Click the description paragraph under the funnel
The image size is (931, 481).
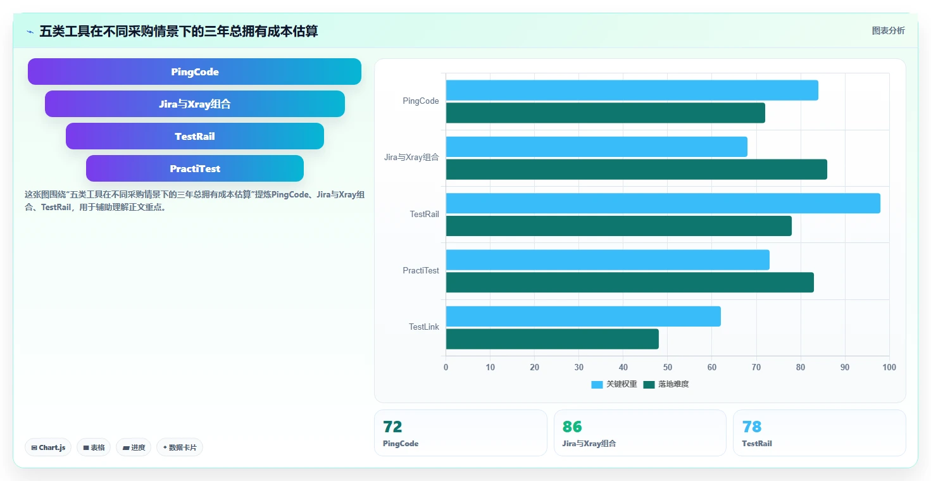click(x=194, y=201)
